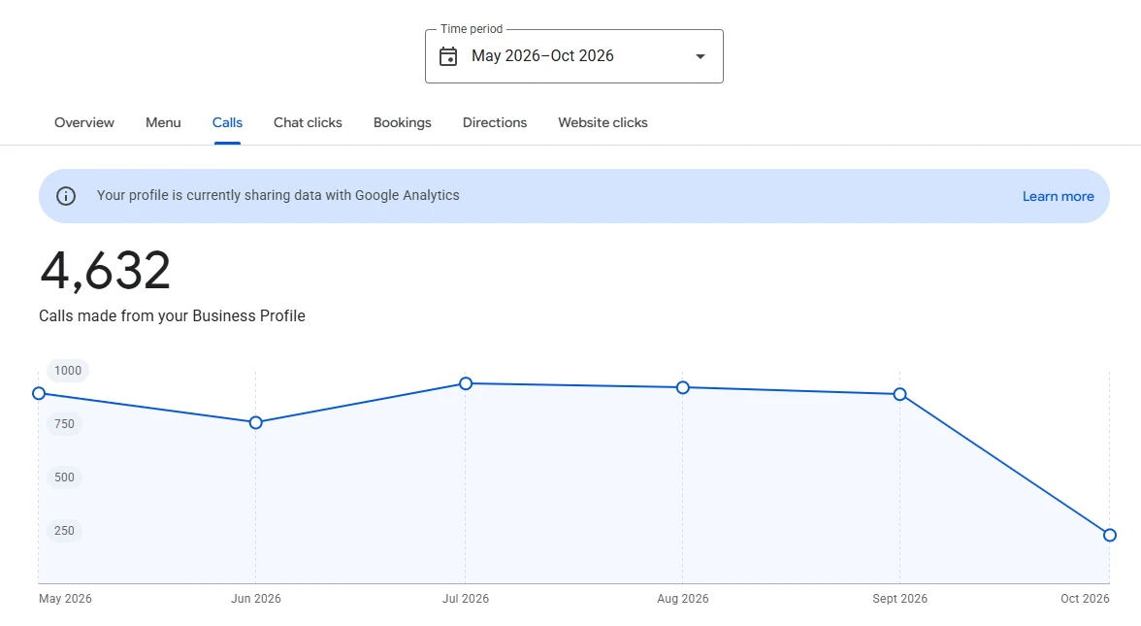Click the info icon in the Analytics banner

pos(66,196)
